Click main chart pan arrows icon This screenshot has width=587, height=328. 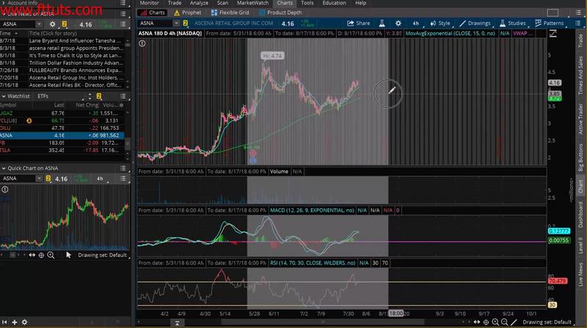(x=476, y=322)
